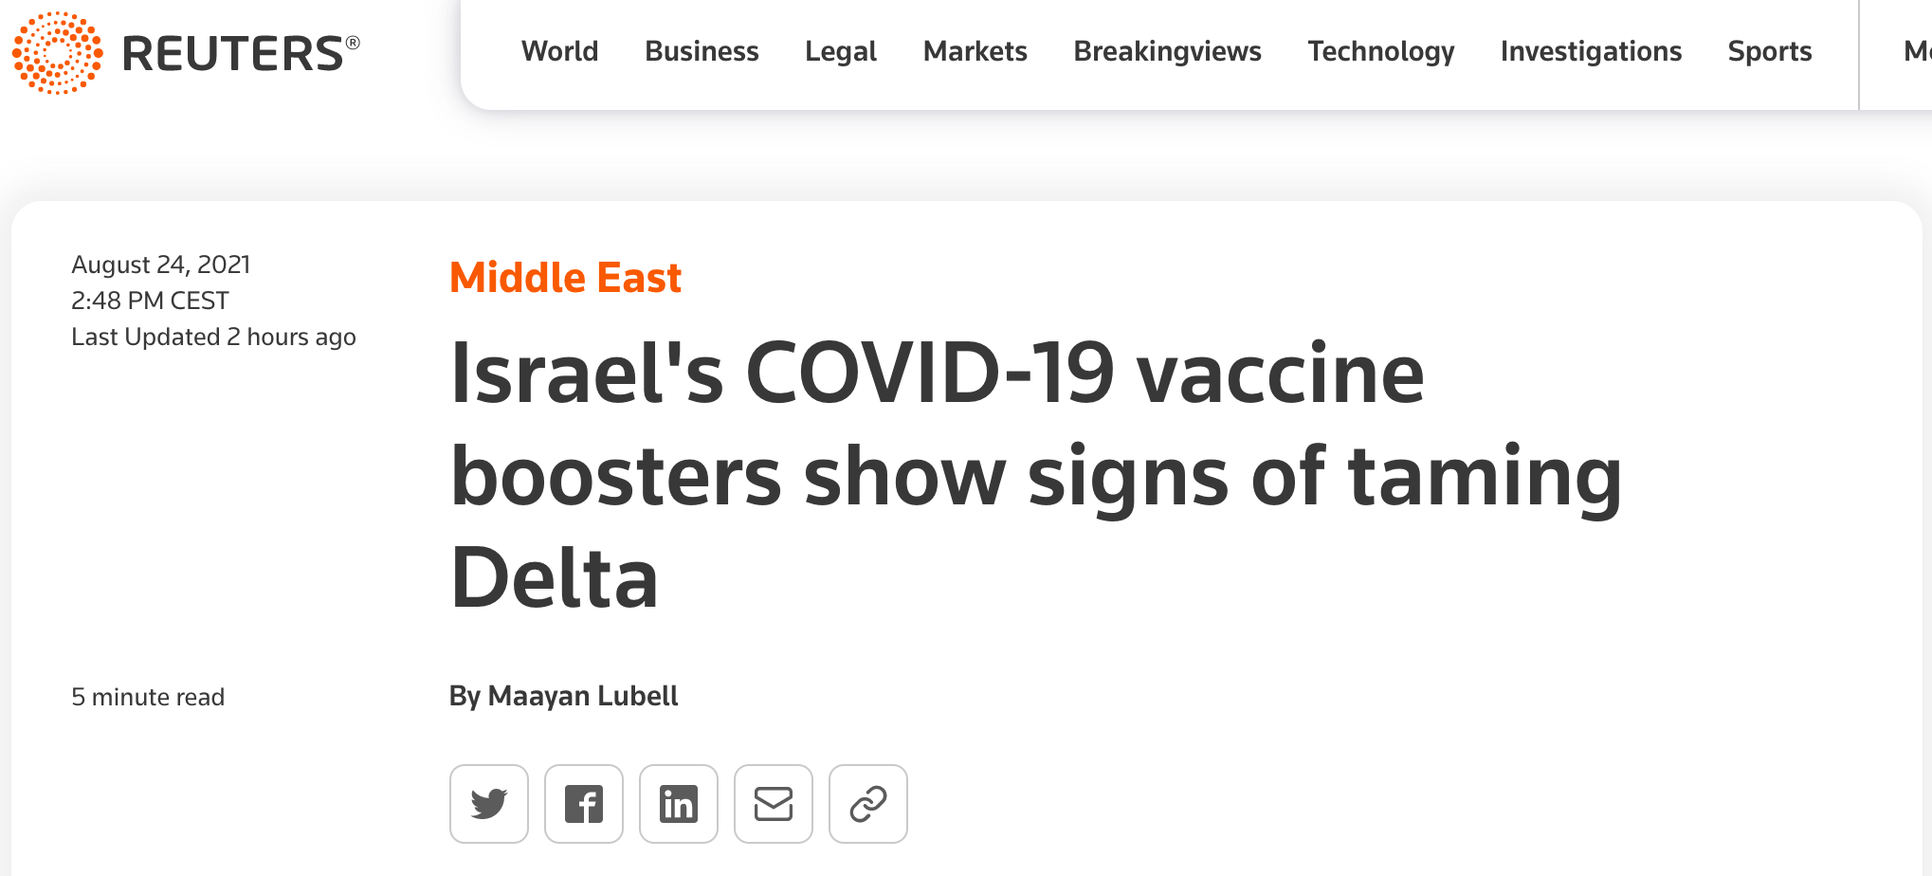Select Breakingviews in navigation
The width and height of the screenshot is (1932, 876).
click(x=1167, y=51)
